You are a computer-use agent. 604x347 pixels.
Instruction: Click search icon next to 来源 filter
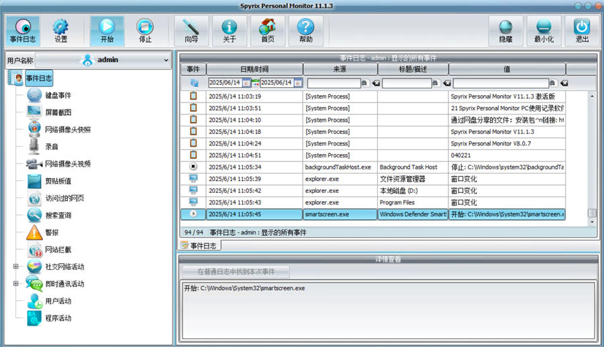pyautogui.click(x=364, y=82)
